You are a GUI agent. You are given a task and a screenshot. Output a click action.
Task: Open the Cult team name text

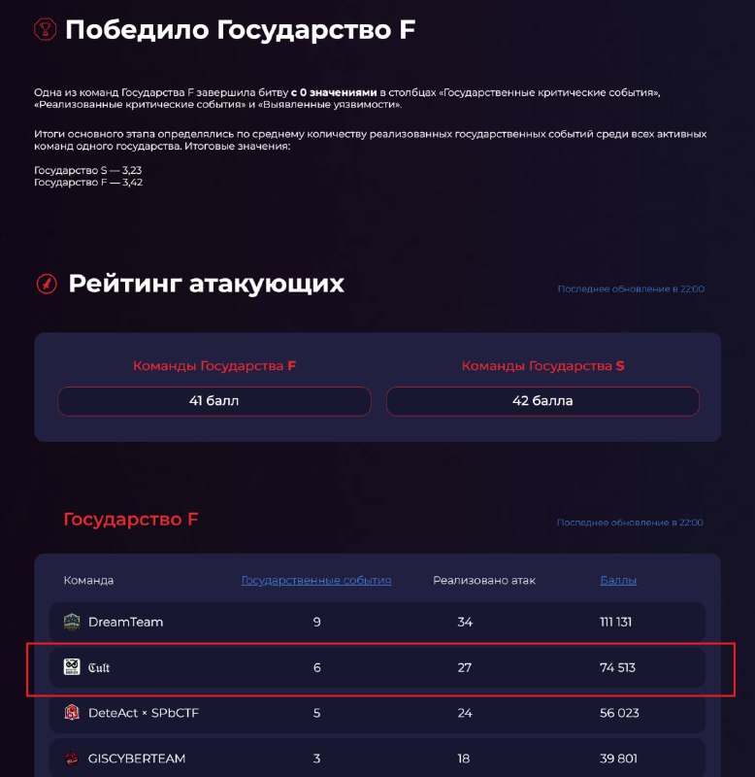coord(99,667)
